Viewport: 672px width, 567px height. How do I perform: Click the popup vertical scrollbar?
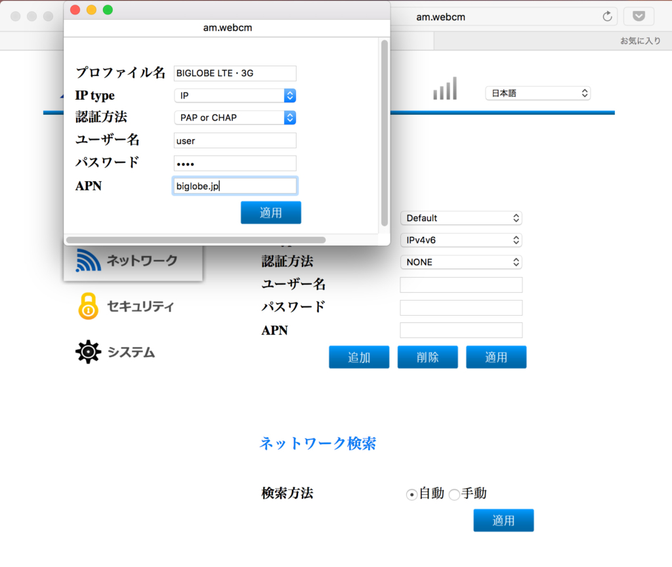coord(385,133)
